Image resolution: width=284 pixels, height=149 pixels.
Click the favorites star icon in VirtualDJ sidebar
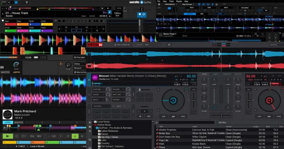[90, 122]
